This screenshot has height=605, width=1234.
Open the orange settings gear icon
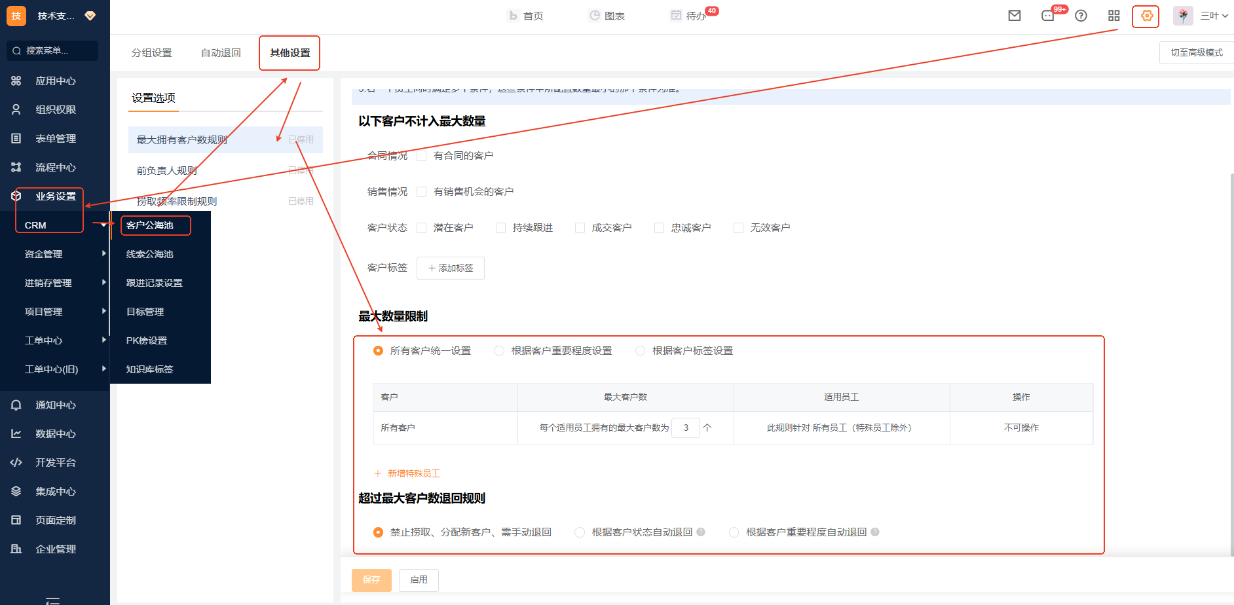pos(1146,16)
